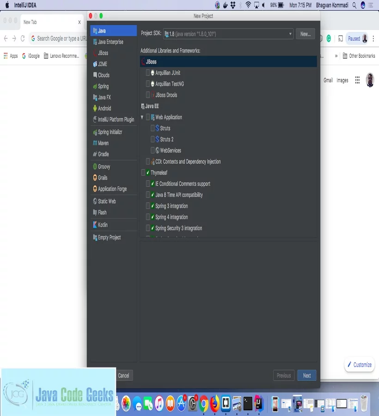Choose Spring Initializr project type

pyautogui.click(x=113, y=132)
